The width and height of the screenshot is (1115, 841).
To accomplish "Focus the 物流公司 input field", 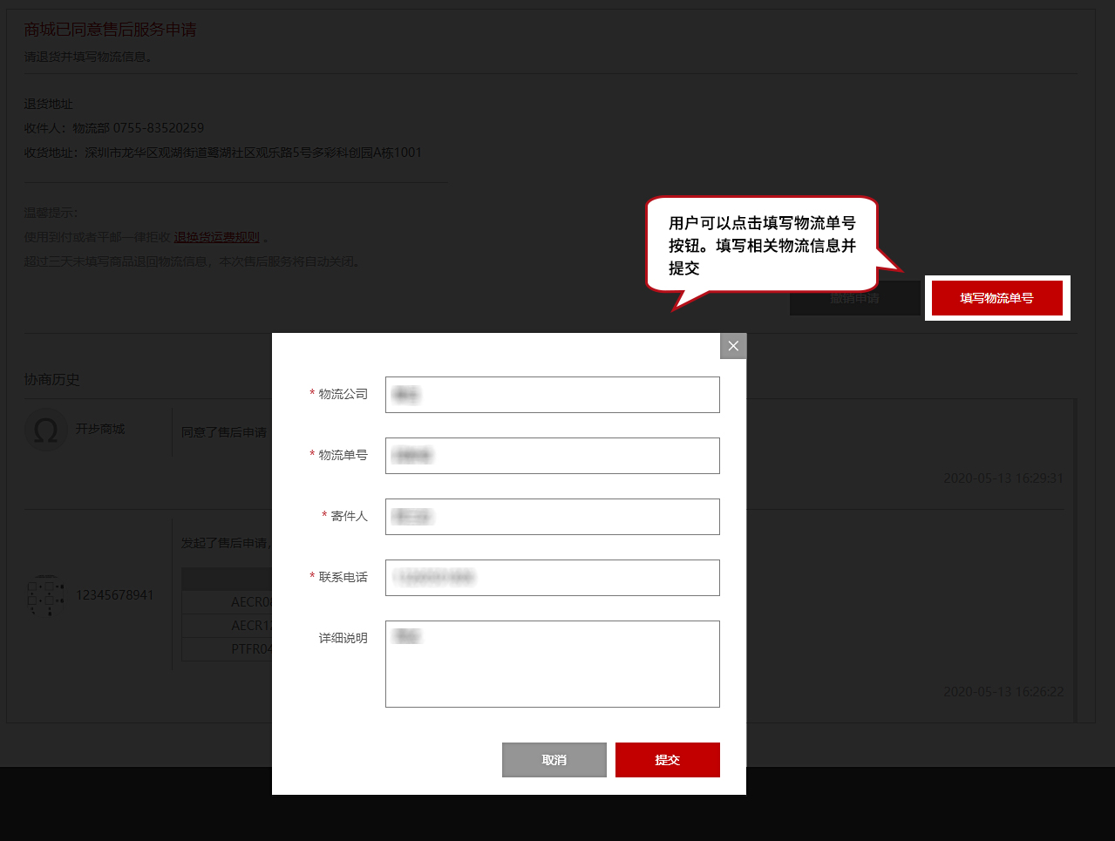I will tap(552, 395).
